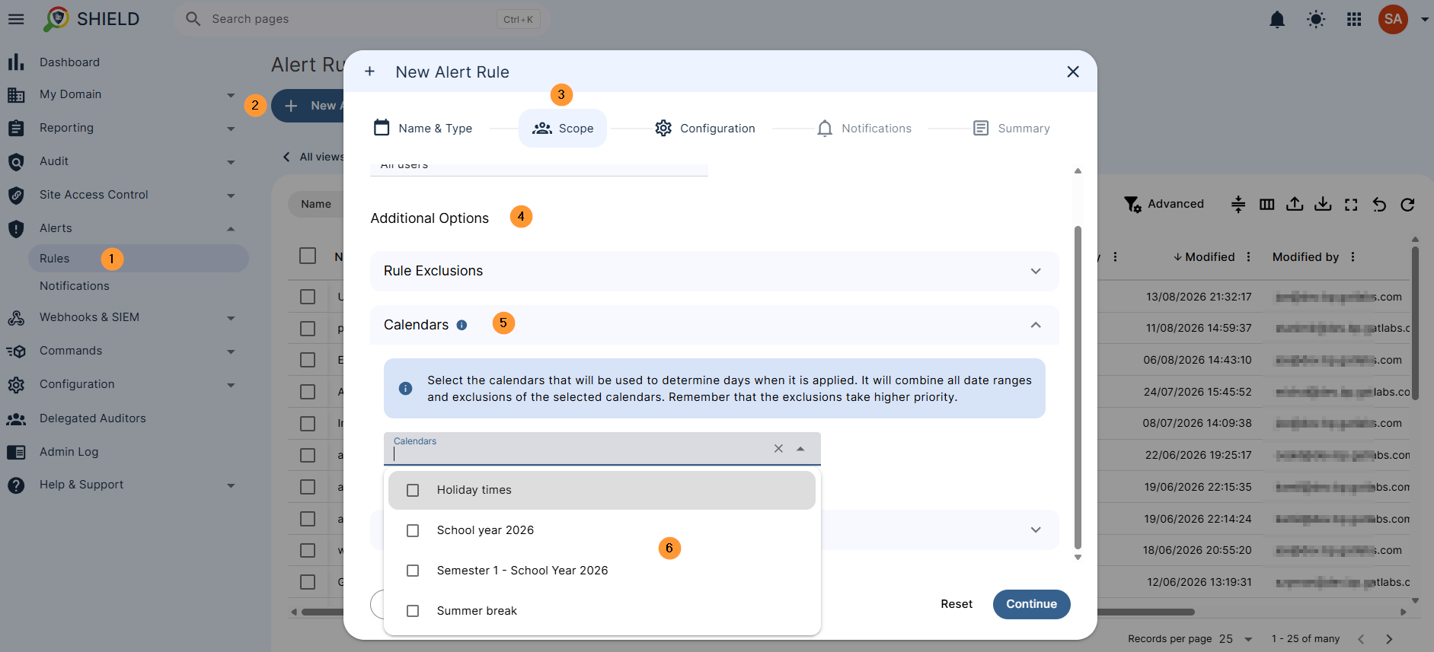Go back to All views
The image size is (1434, 652).
pyautogui.click(x=313, y=157)
